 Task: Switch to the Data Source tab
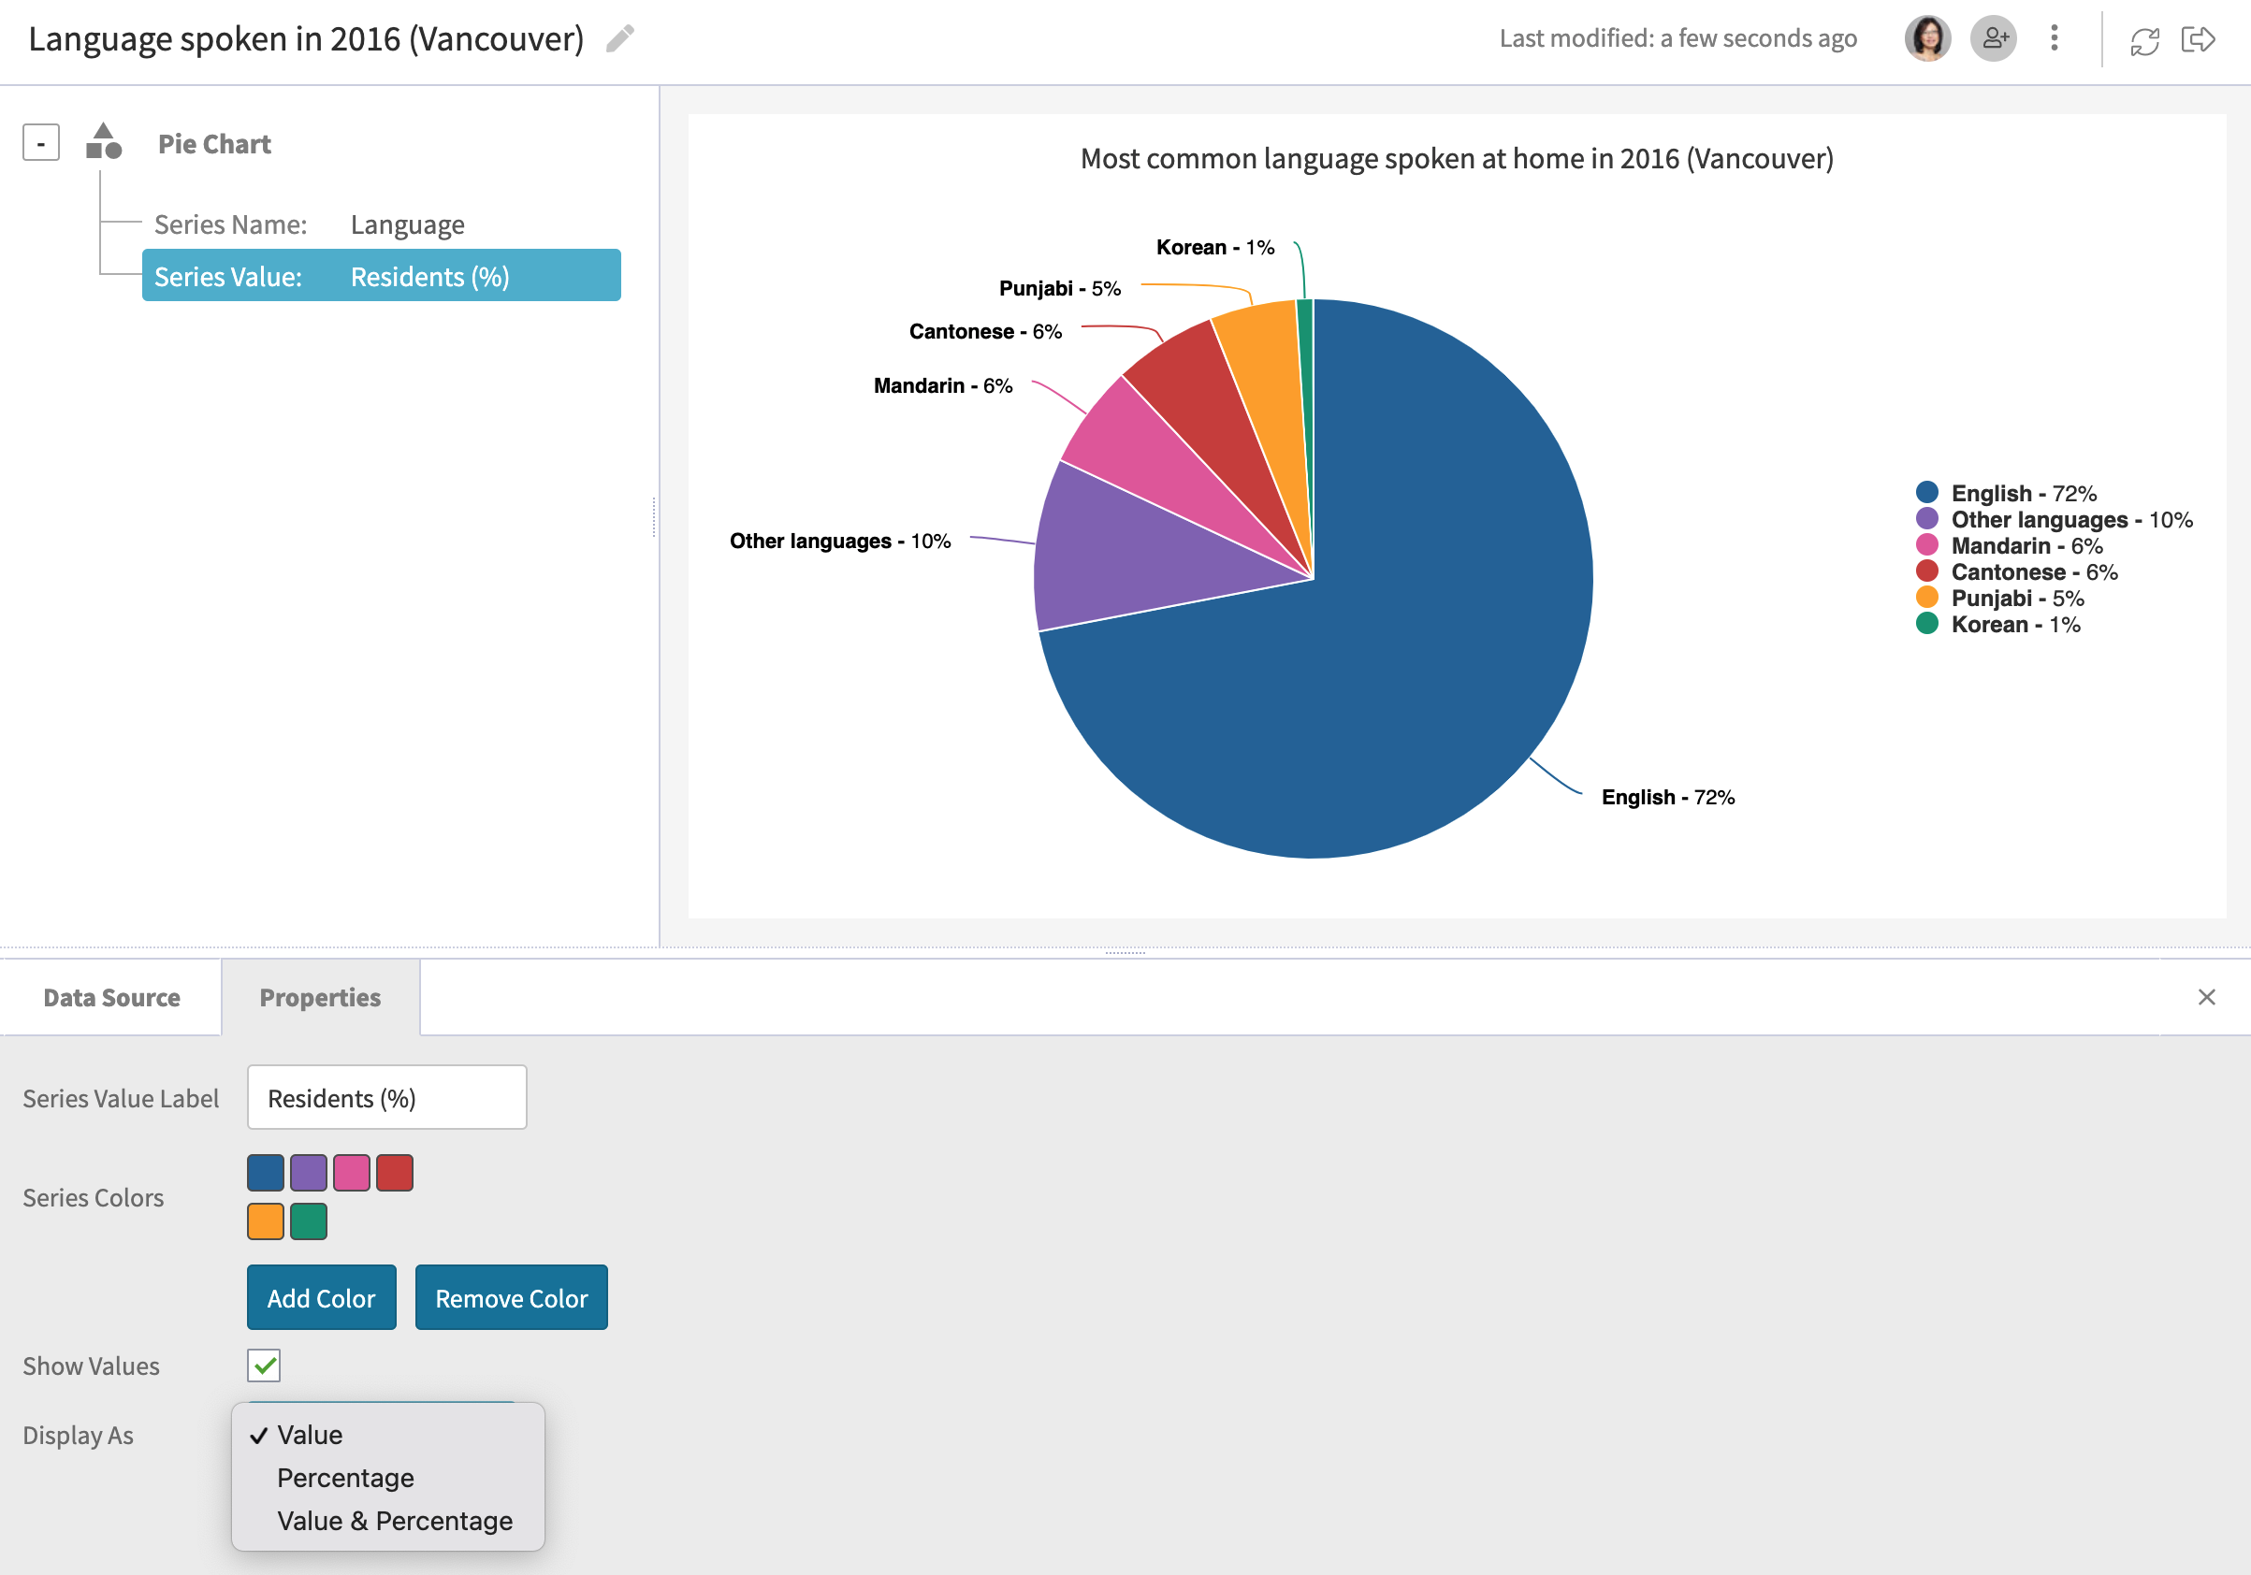(109, 997)
